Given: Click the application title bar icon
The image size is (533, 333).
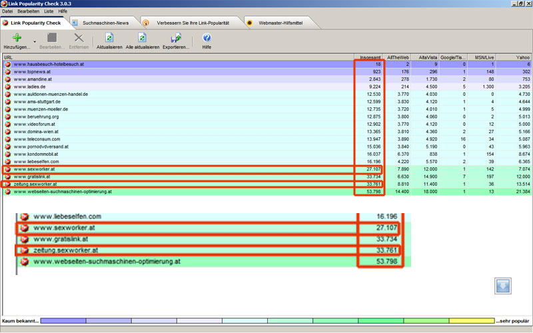Looking at the screenshot, I should pyautogui.click(x=4, y=3).
